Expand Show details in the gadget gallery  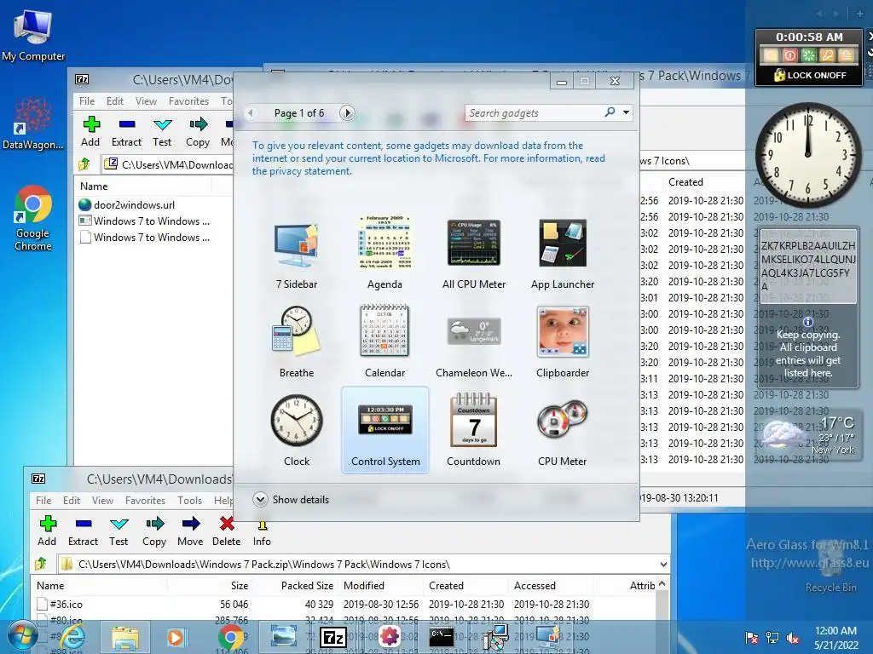click(x=292, y=499)
